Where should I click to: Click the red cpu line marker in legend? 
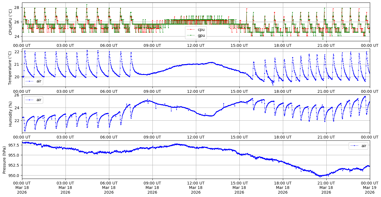191,30
